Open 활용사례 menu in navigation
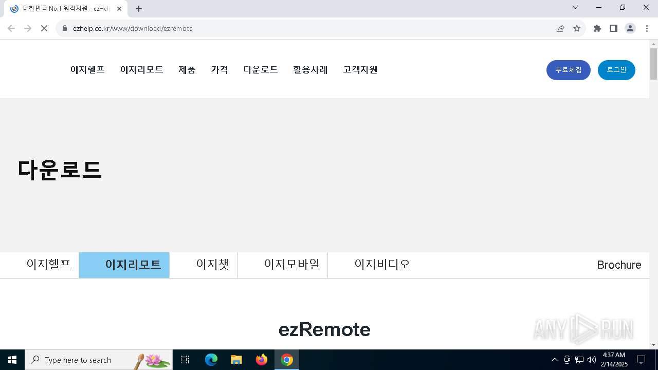 click(x=310, y=70)
